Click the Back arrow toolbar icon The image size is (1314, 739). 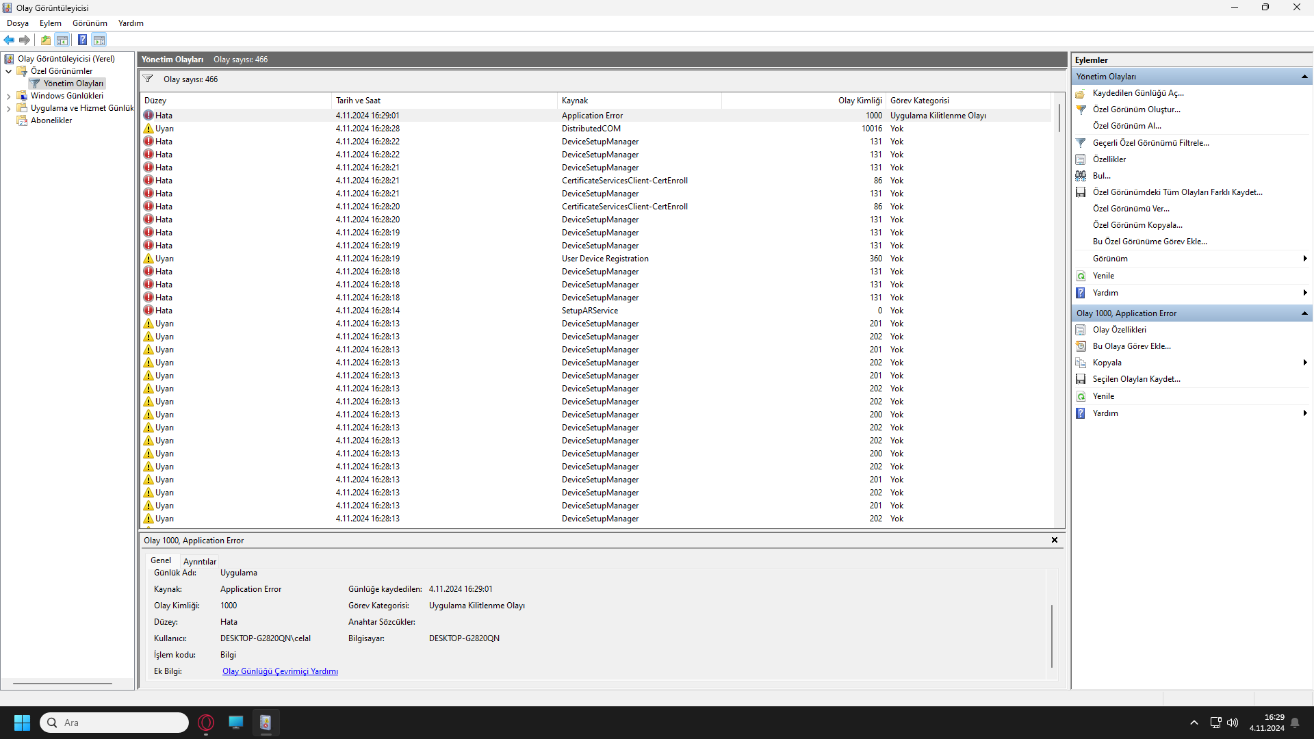[9, 40]
